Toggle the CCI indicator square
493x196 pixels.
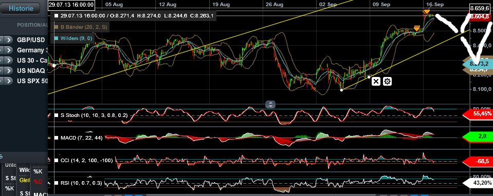click(x=57, y=161)
